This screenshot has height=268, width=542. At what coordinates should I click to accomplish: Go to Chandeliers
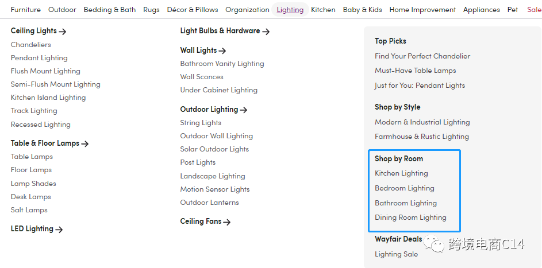30,45
